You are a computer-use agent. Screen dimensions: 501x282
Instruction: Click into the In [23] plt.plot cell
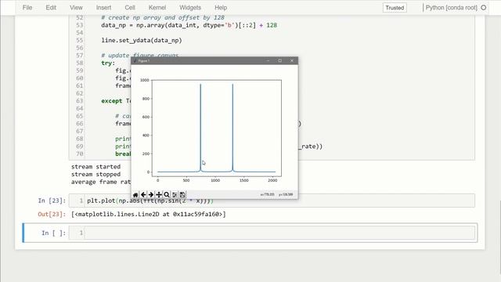click(x=272, y=201)
